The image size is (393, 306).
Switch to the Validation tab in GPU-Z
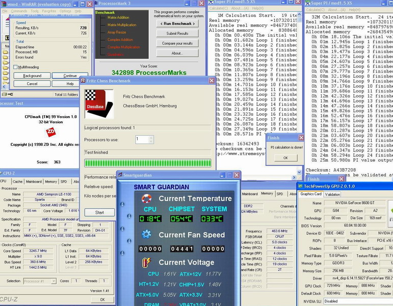click(x=332, y=194)
